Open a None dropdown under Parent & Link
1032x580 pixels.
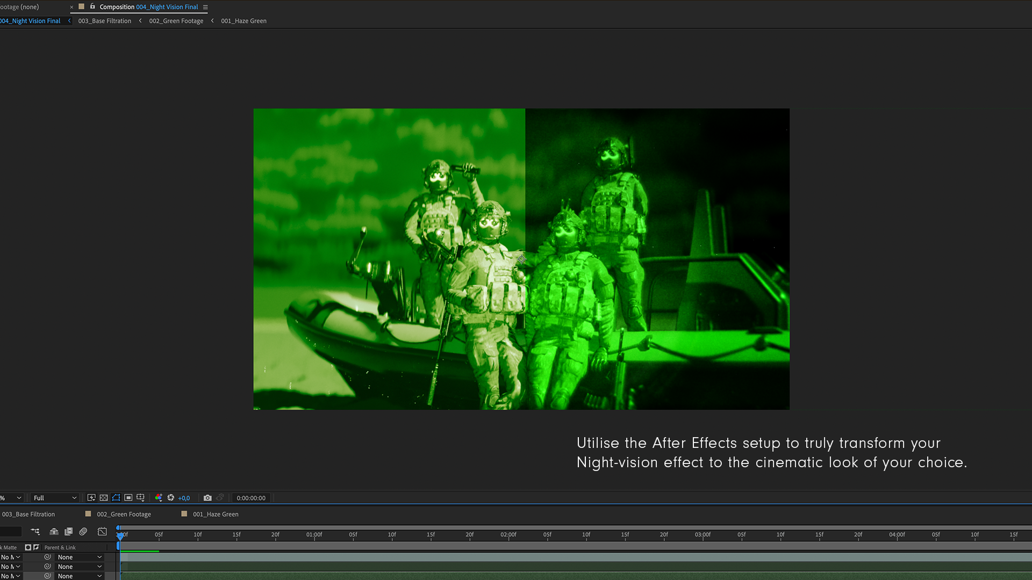coord(80,557)
